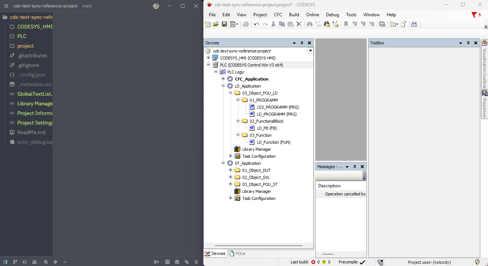This screenshot has height=266, width=488.
Task: Click the Toggle Bookmark toolbar icon
Action: 346,24
